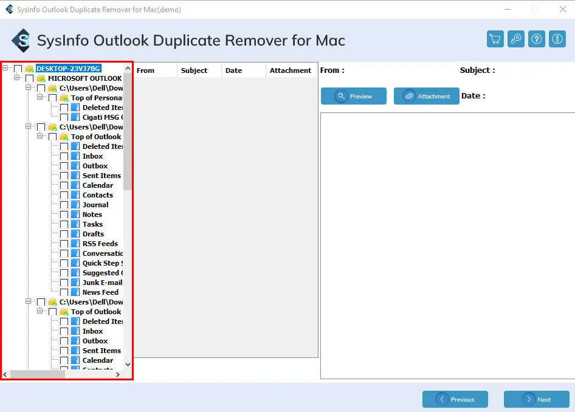Click the tree scroll down arrow
This screenshot has width=575, height=412.
(x=128, y=365)
